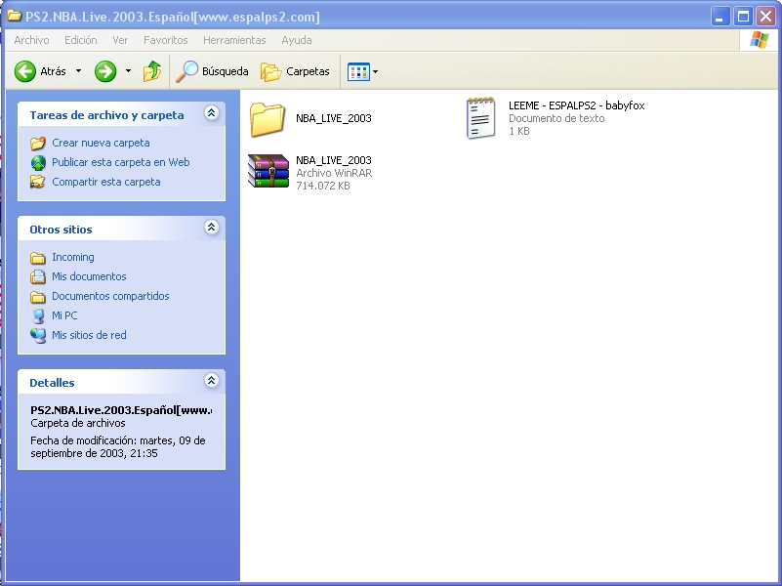Screen dimensions: 782x586
Task: Click the Documentos compartidos folder icon
Action: pos(38,296)
